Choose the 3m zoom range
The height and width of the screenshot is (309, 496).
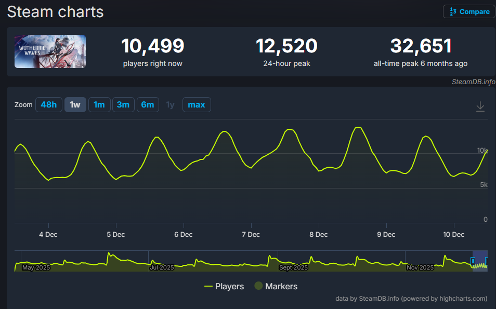pos(123,104)
